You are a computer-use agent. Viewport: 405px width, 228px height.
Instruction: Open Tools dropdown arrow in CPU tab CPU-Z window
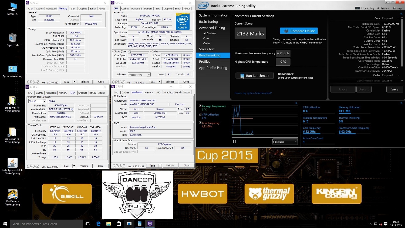[x=160, y=82]
